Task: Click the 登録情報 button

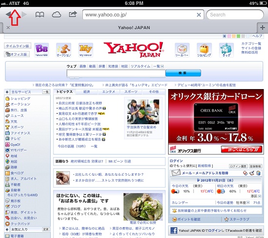Action: (255, 166)
